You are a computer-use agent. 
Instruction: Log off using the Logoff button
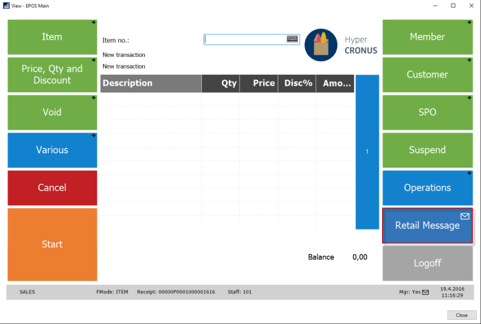click(x=427, y=263)
